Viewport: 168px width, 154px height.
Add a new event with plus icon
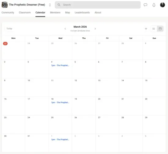[x=146, y=29]
